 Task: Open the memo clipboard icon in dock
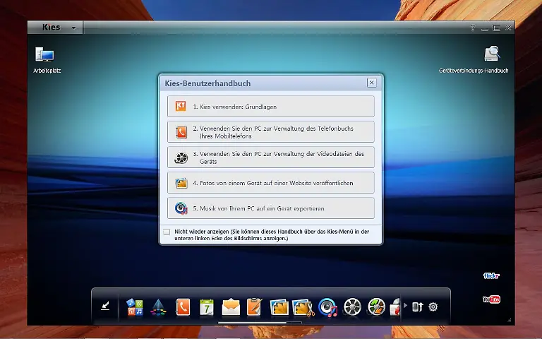click(254, 307)
